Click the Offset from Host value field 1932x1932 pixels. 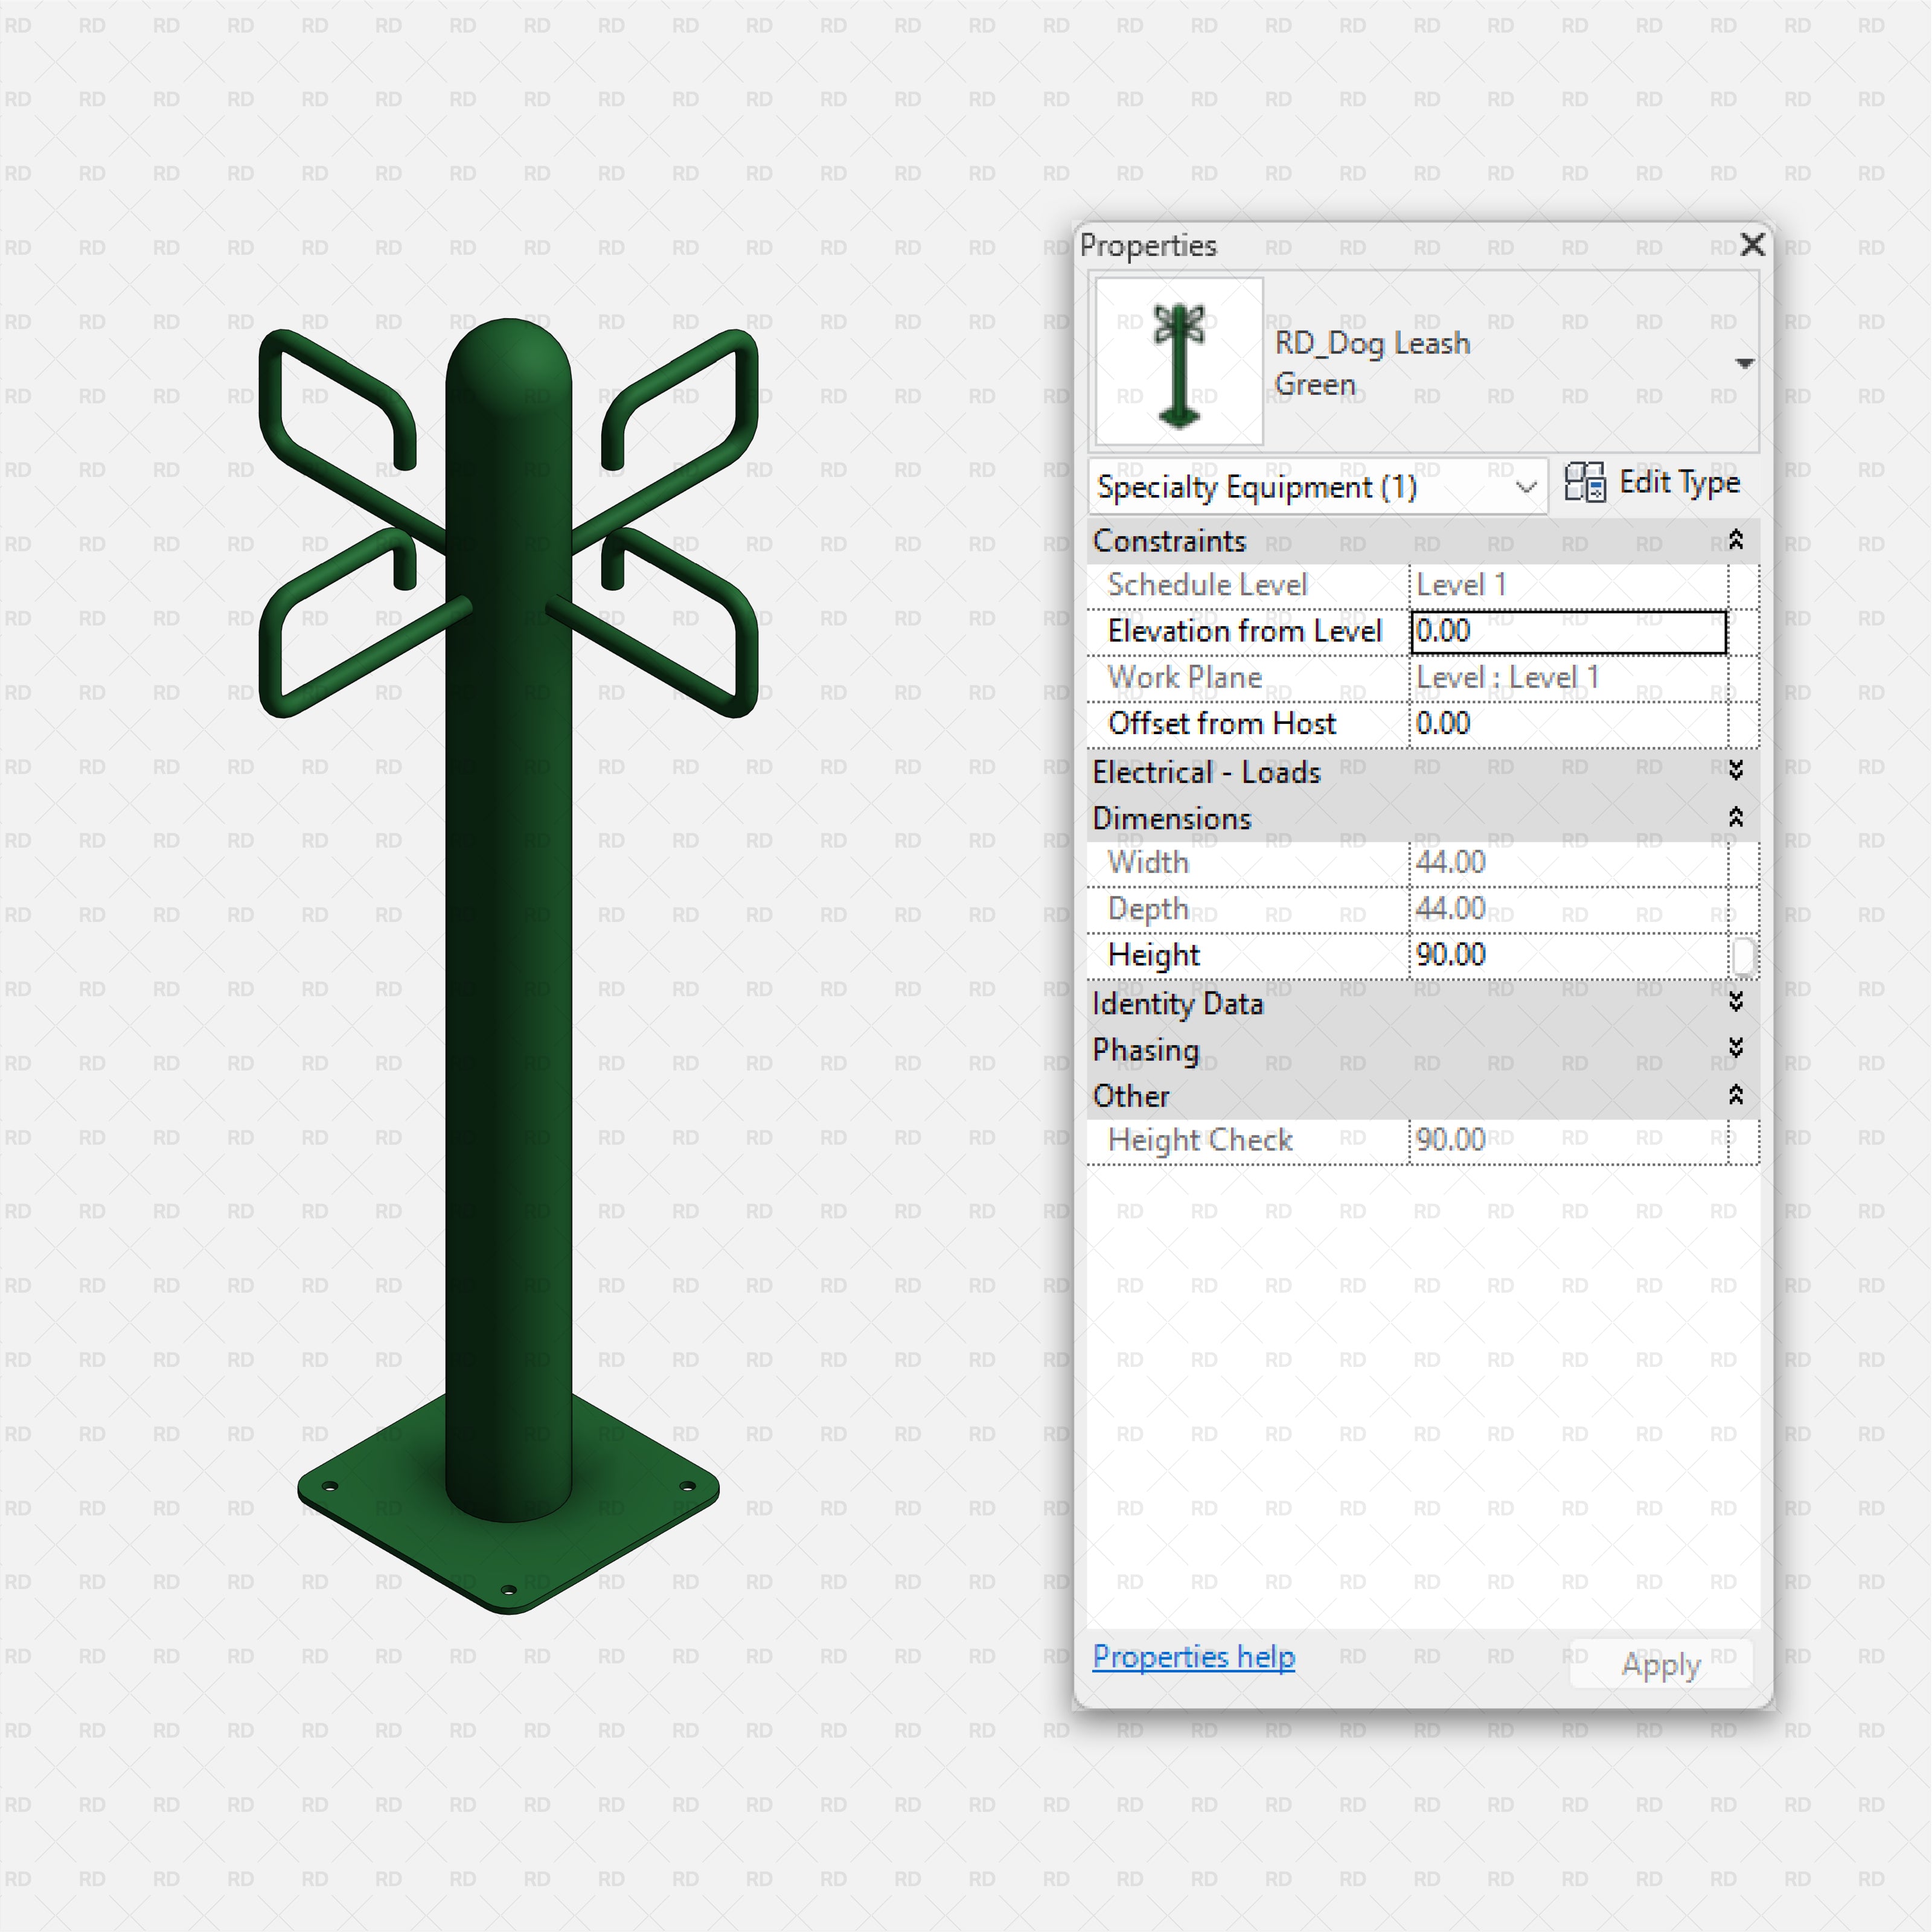point(1567,724)
